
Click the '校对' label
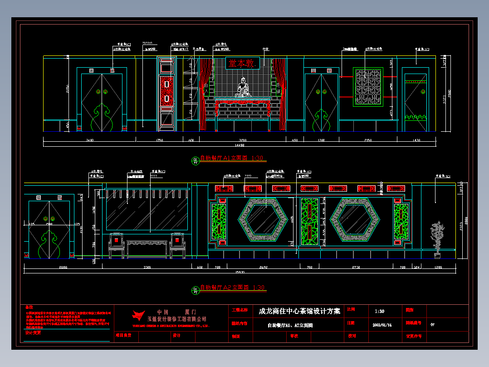click(352, 336)
